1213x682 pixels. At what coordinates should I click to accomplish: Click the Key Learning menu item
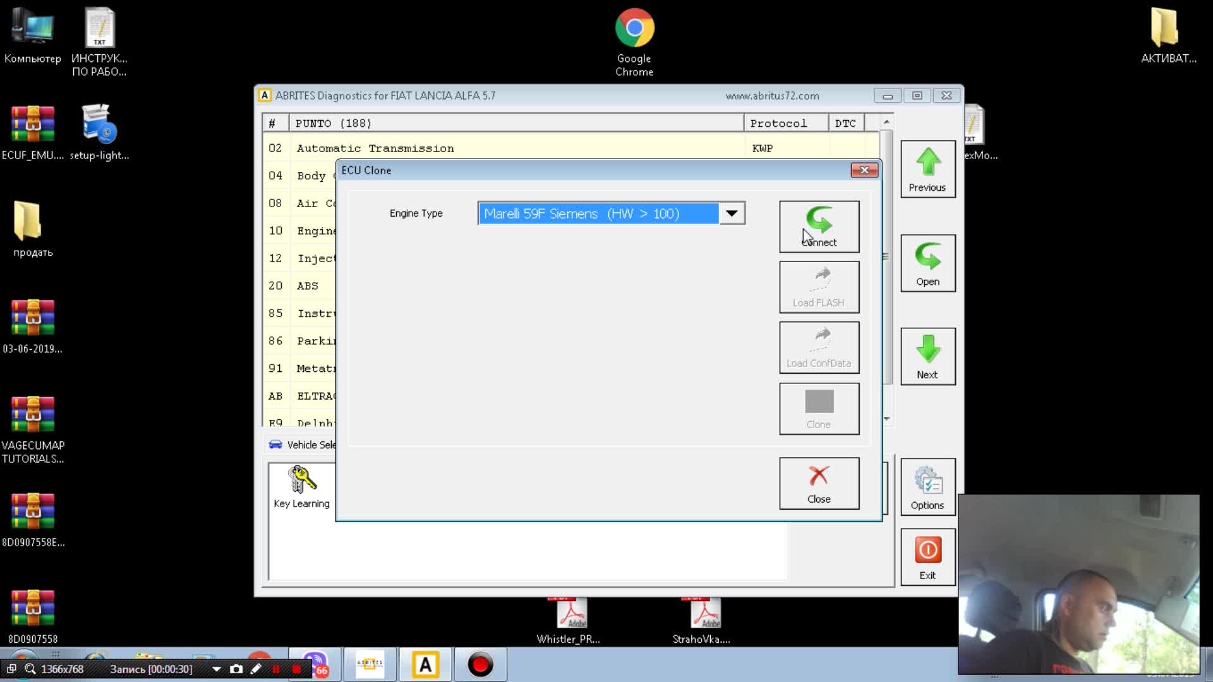[301, 488]
